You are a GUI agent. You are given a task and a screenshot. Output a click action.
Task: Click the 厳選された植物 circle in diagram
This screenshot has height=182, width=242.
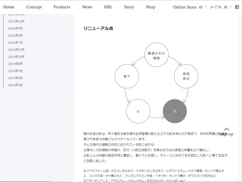pos(156,54)
